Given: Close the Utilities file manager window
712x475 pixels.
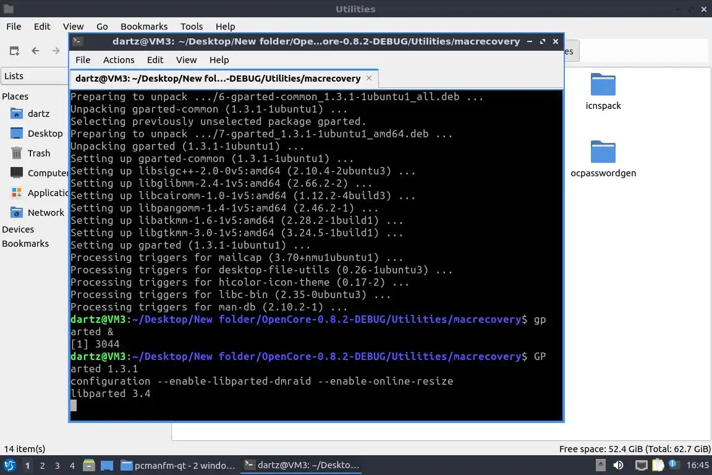Looking at the screenshot, I should 704,9.
